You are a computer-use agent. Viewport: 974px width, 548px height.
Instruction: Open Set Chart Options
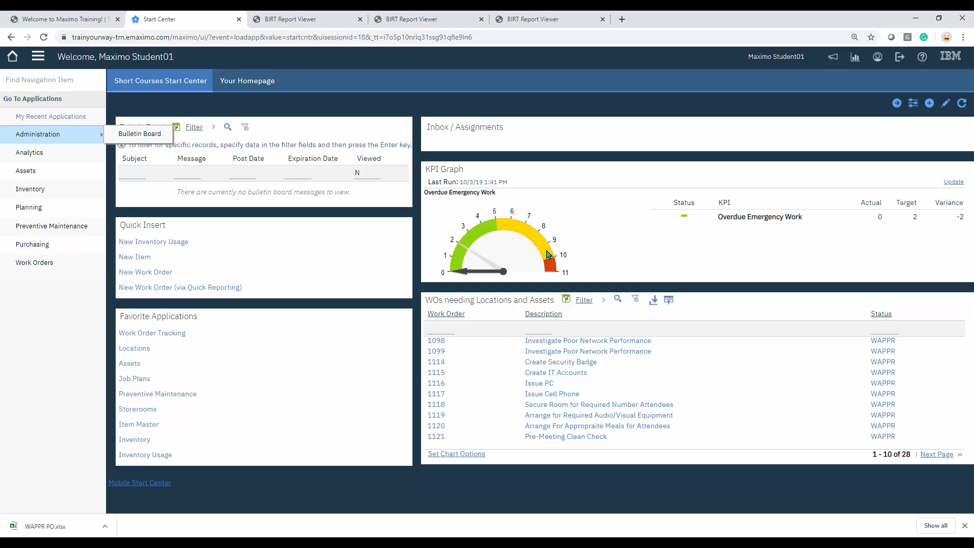tap(456, 454)
